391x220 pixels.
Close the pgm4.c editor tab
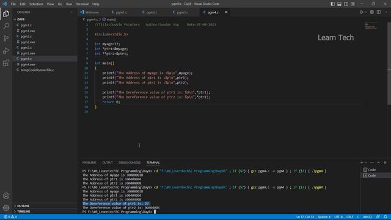pyautogui.click(x=226, y=12)
